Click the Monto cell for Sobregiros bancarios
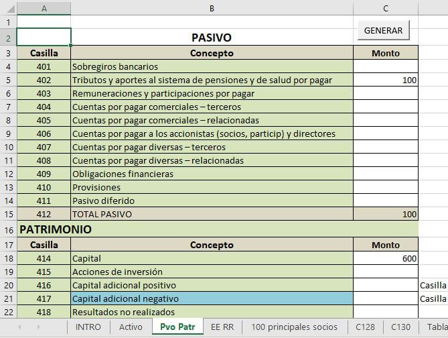Image resolution: width=448 pixels, height=338 pixels. tap(386, 66)
